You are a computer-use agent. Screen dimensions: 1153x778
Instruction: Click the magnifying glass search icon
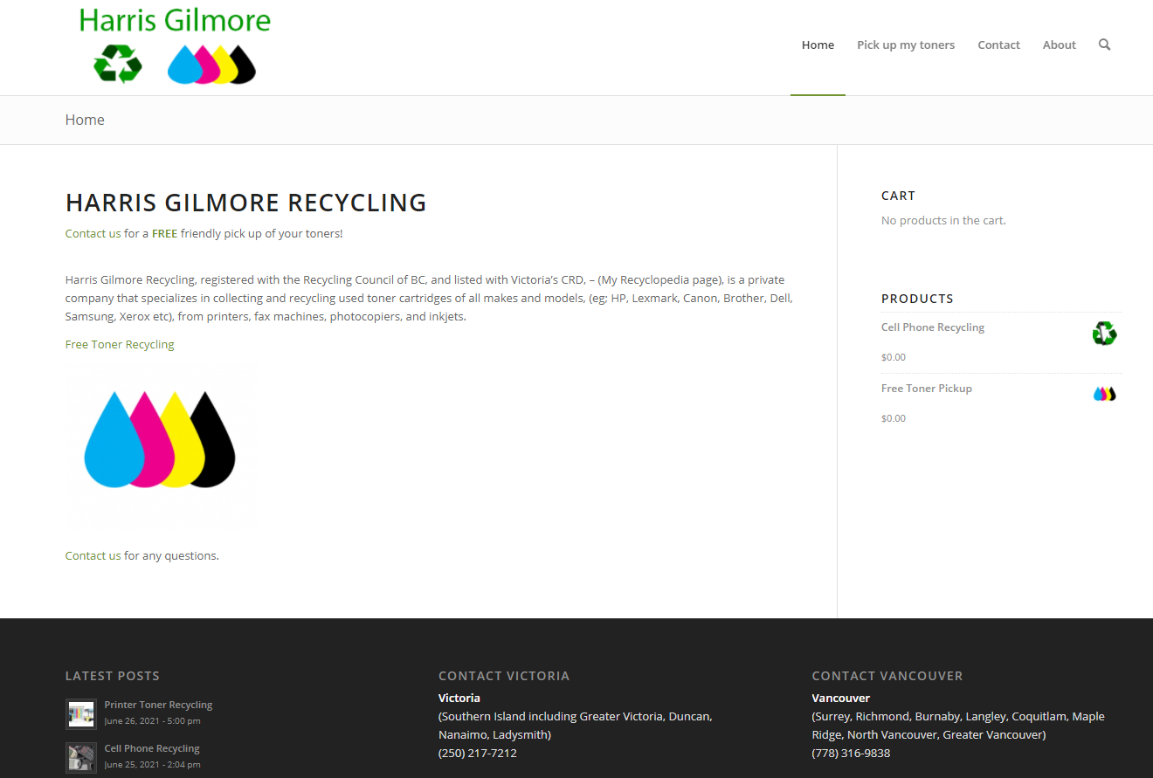1104,45
